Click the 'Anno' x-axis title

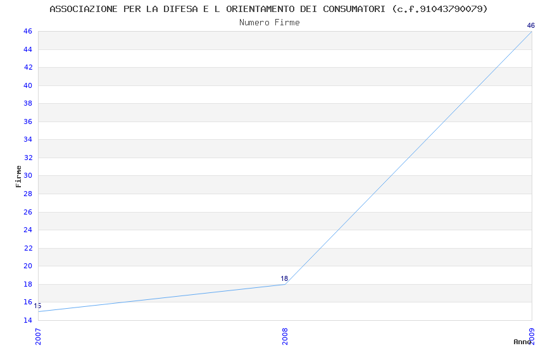[522, 342]
